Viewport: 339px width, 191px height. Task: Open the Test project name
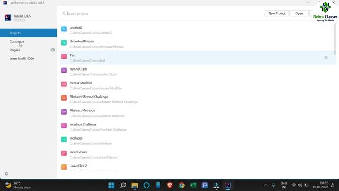pyautogui.click(x=73, y=55)
